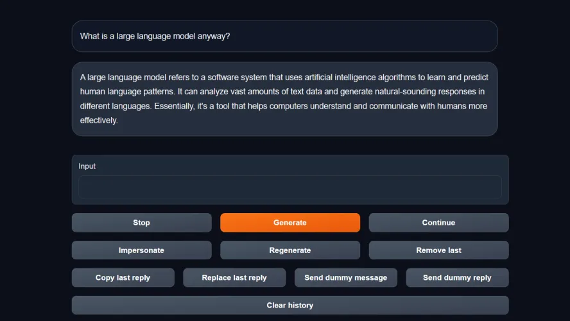This screenshot has height=321, width=570.
Task: Regenerate the last response
Action: (289, 250)
